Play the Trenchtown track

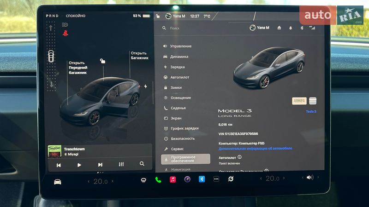(79, 165)
